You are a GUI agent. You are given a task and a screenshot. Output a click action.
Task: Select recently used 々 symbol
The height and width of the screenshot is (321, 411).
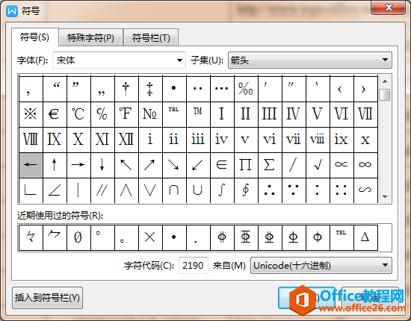pyautogui.click(x=31, y=237)
